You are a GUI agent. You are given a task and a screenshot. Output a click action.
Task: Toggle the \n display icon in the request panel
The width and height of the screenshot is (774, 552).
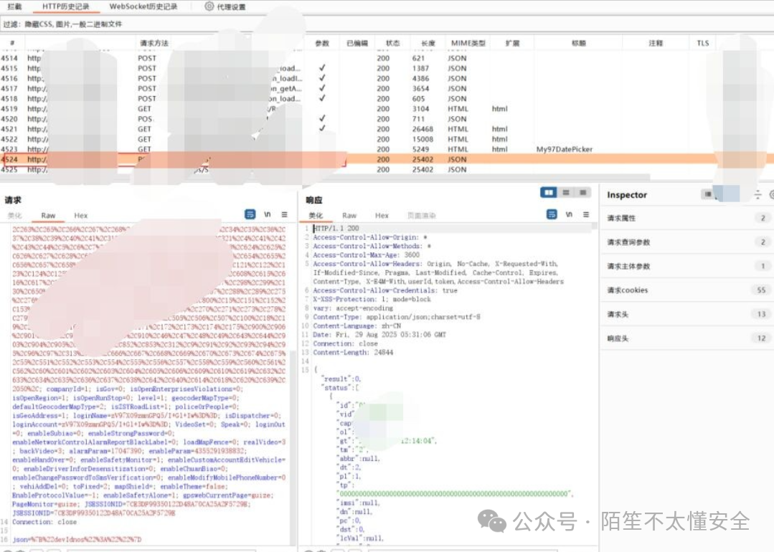coord(268,214)
